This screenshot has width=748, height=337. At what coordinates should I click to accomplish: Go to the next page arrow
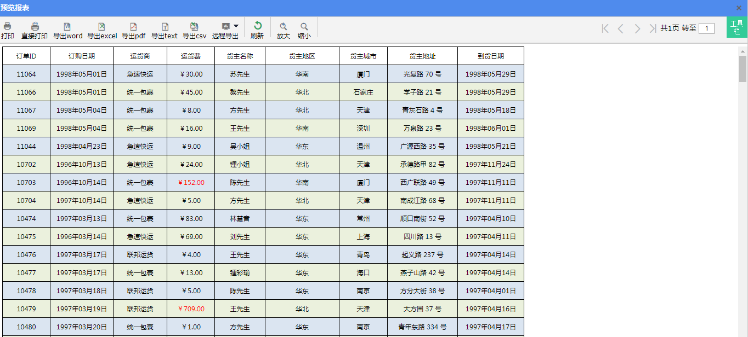[637, 28]
